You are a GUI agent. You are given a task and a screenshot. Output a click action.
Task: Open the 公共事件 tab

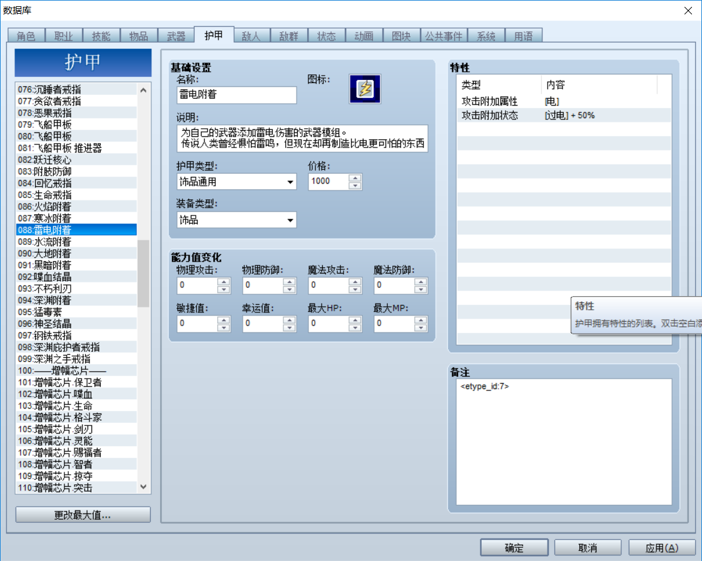tap(444, 36)
